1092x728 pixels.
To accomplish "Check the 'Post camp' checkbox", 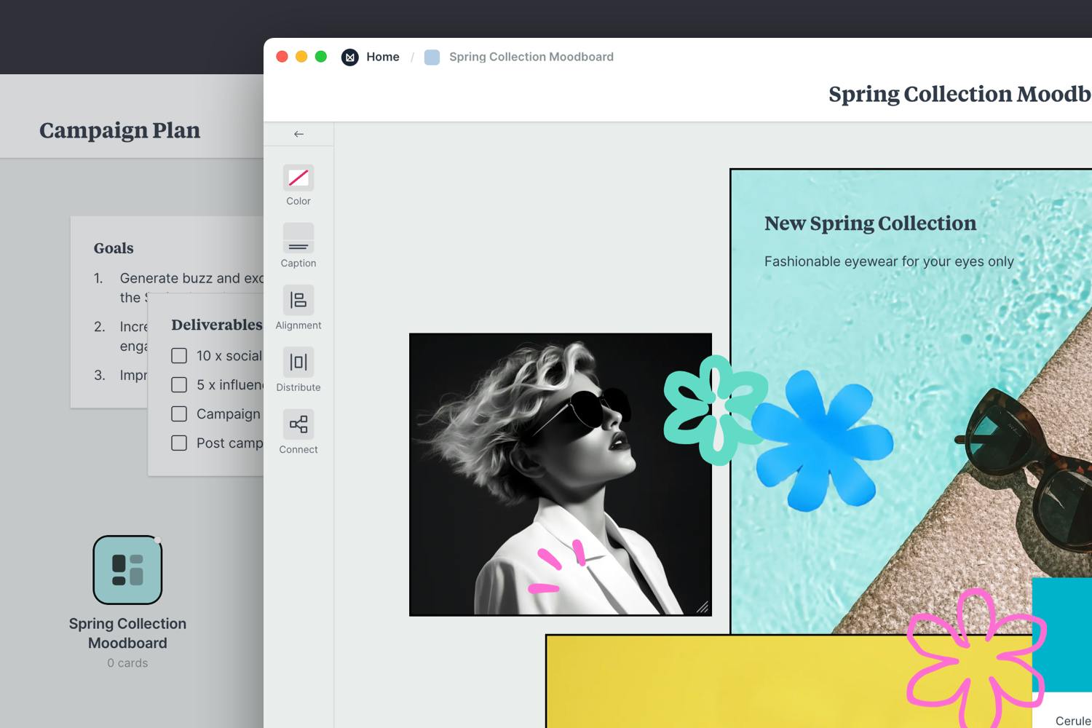I will 179,443.
